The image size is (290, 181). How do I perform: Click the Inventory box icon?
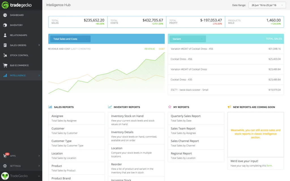click(5, 25)
